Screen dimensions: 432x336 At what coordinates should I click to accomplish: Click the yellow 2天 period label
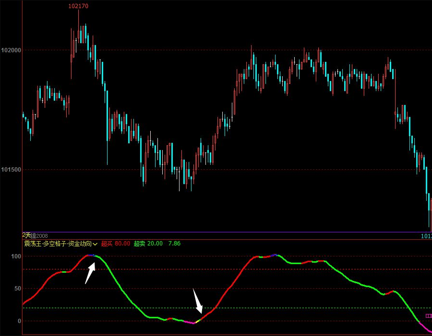pyautogui.click(x=27, y=235)
